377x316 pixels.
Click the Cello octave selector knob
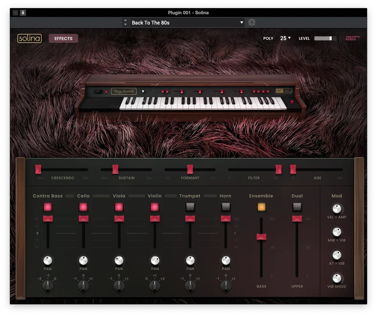coord(83,285)
